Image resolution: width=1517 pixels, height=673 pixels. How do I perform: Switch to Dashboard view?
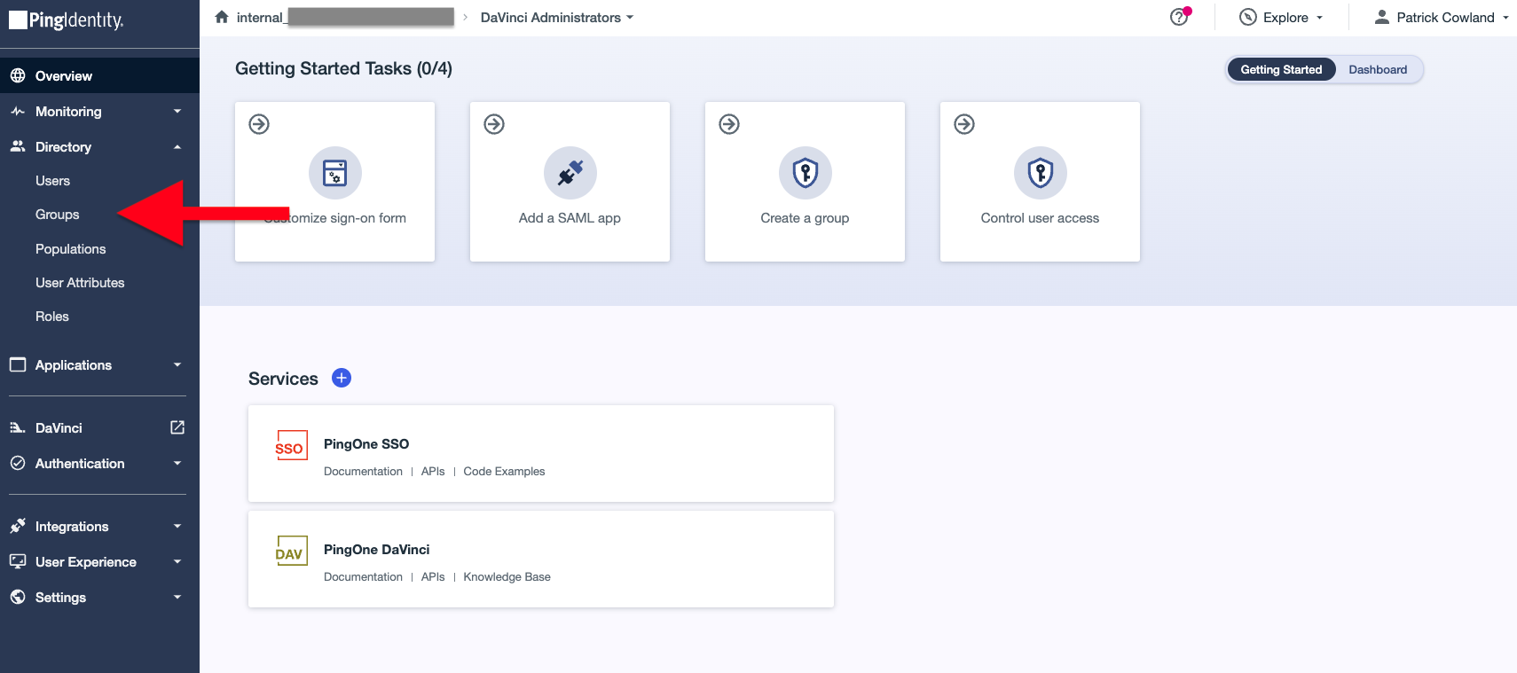pyautogui.click(x=1378, y=69)
